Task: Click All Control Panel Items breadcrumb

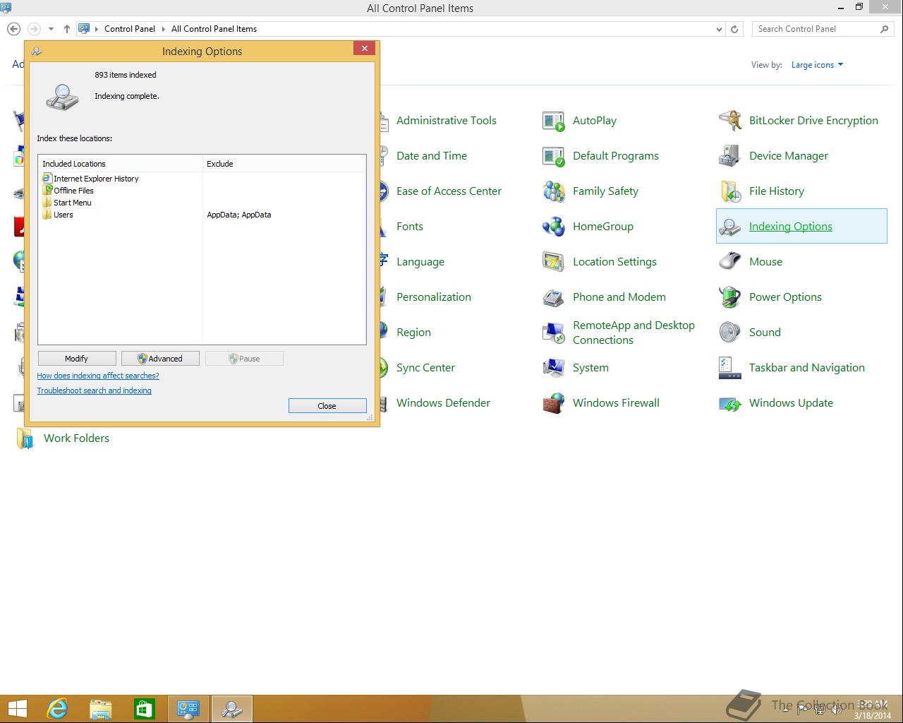Action: (x=214, y=29)
